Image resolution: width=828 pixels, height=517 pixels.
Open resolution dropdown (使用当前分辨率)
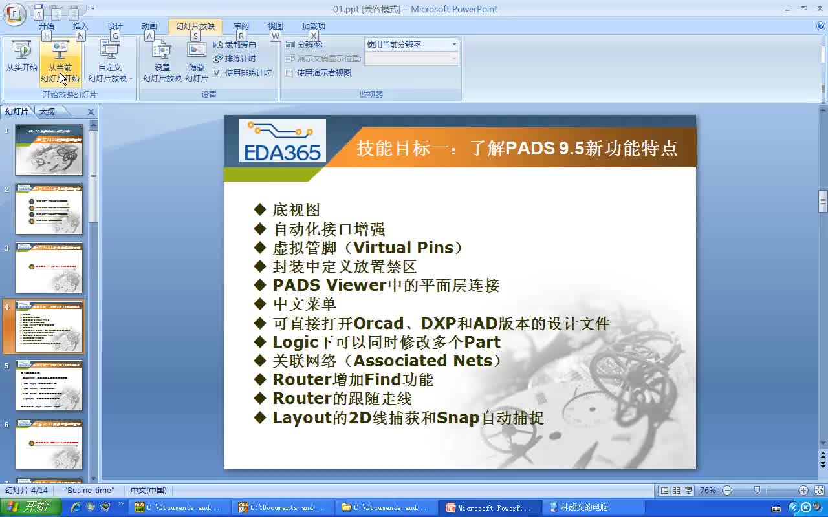tap(411, 45)
